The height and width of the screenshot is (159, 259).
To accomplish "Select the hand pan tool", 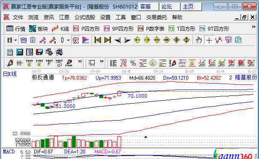I will tap(199, 40).
